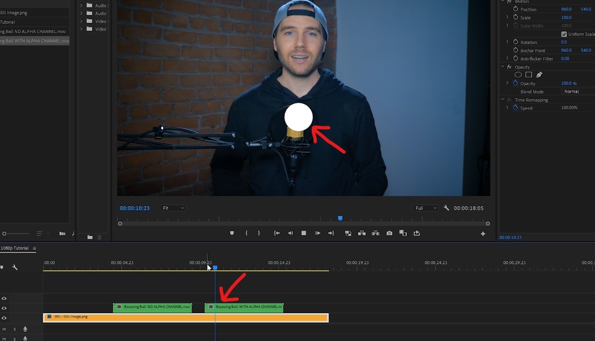Create an ellipse mask under Opacity
This screenshot has width=595, height=341.
coord(518,74)
